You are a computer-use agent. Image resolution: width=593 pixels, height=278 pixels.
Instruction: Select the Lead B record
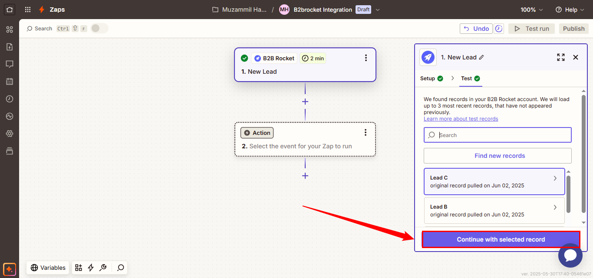click(494, 210)
